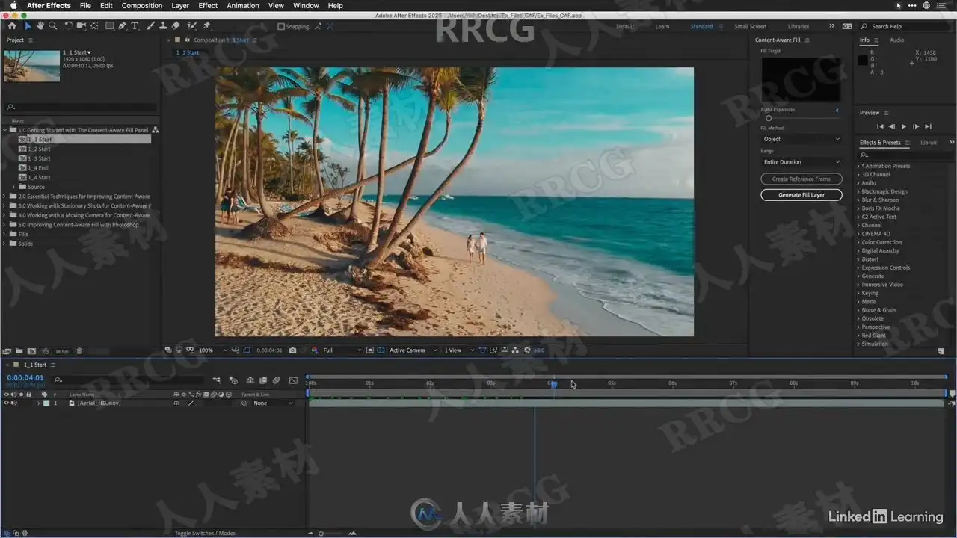The height and width of the screenshot is (538, 957).
Task: Open the Range Entire Duration dropdown
Action: pyautogui.click(x=801, y=162)
